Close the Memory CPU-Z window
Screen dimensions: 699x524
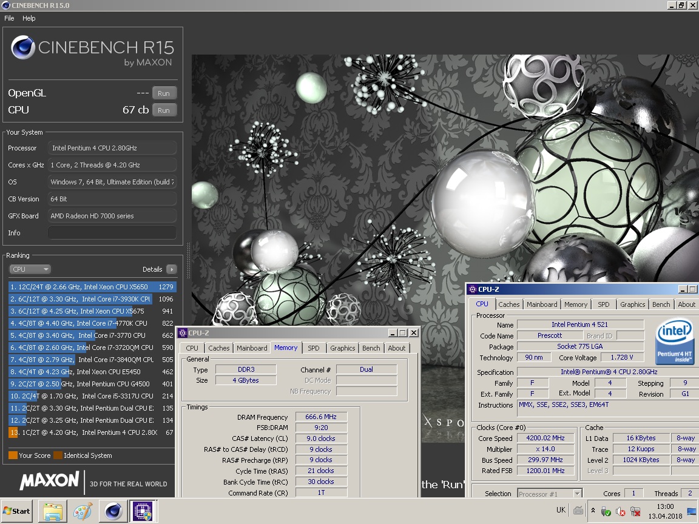414,333
